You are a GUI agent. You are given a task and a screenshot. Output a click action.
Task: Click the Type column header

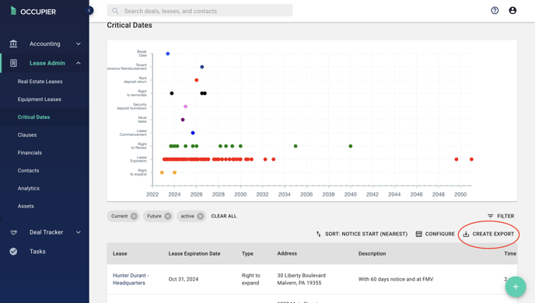click(x=247, y=253)
